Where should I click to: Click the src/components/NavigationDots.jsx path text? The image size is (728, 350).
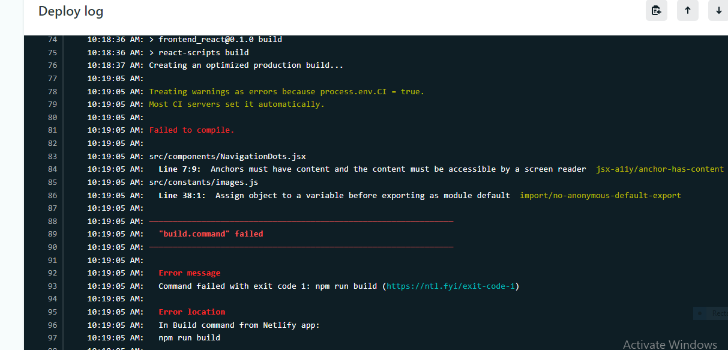coord(227,156)
